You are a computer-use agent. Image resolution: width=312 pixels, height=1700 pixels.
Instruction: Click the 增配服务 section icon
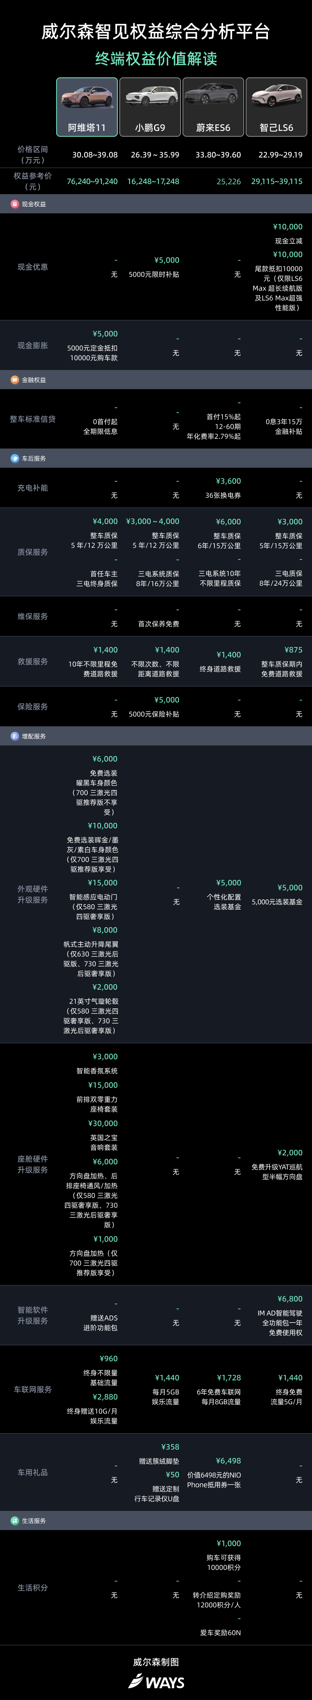(14, 736)
